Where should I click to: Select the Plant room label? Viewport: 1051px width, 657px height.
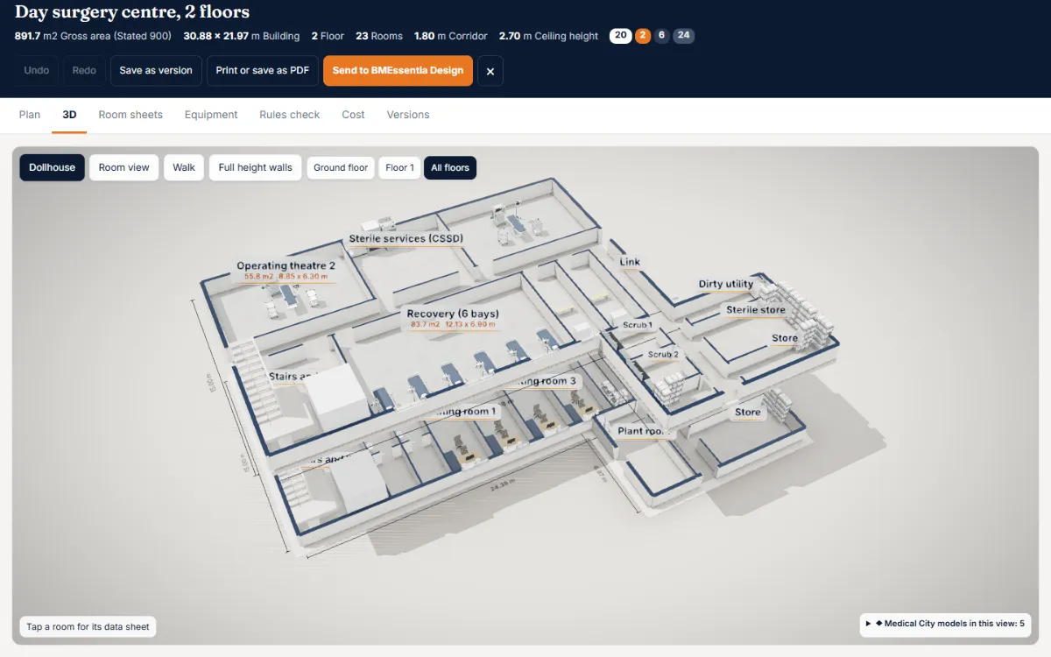coord(644,431)
